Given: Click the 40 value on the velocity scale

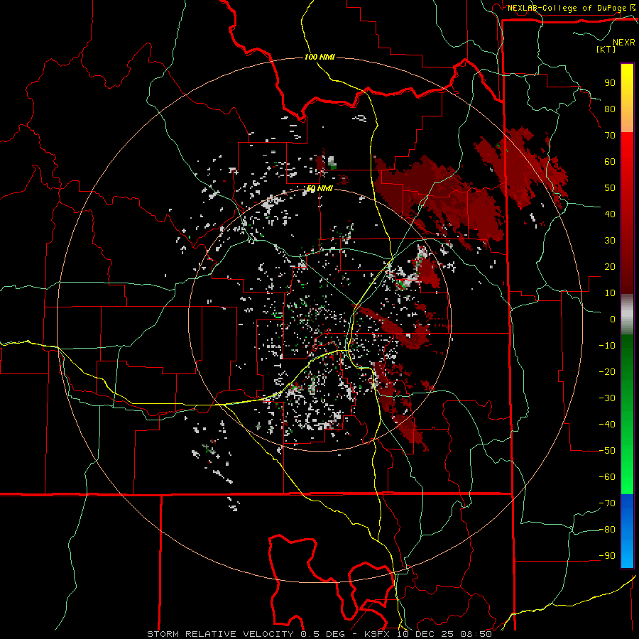Looking at the screenshot, I should click(x=610, y=214).
